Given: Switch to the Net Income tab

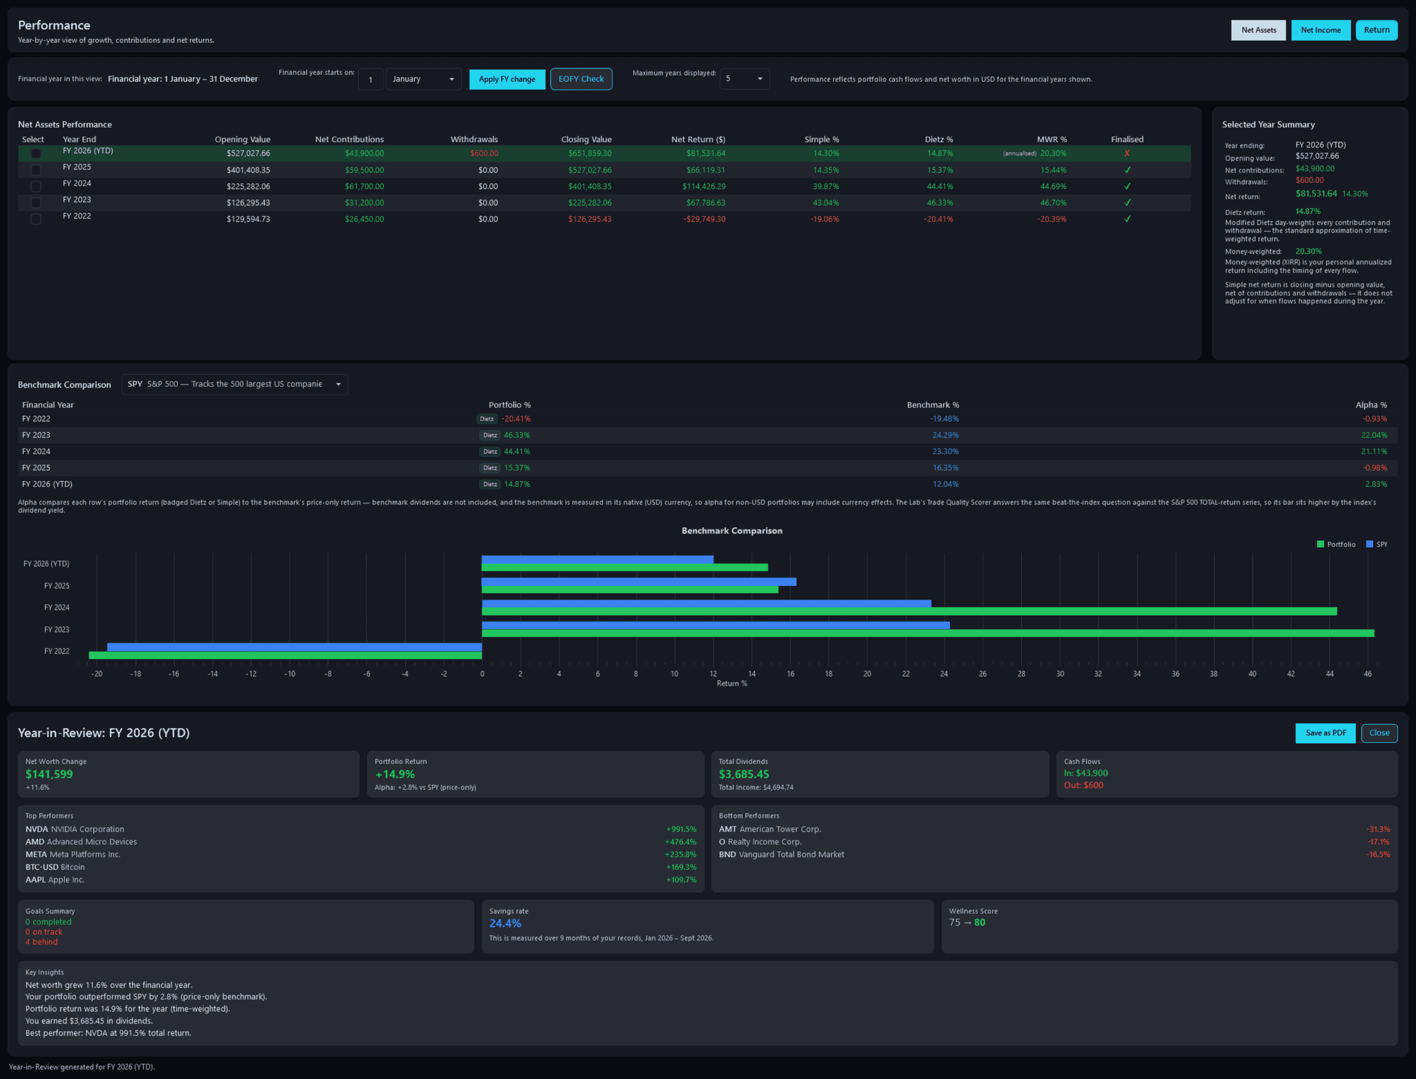Looking at the screenshot, I should tap(1320, 30).
